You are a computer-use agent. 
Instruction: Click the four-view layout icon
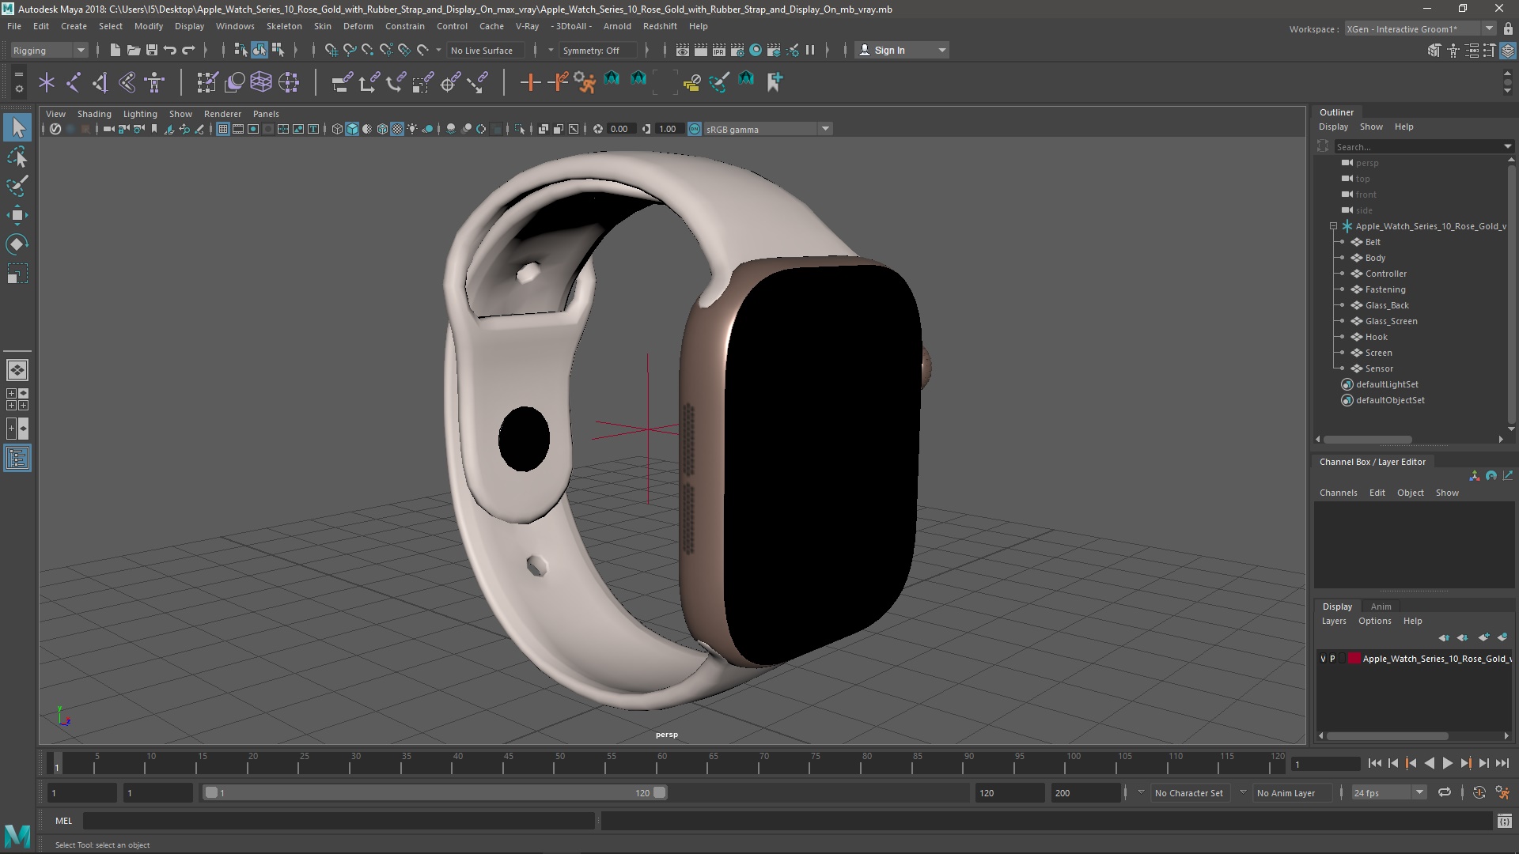pos(17,399)
